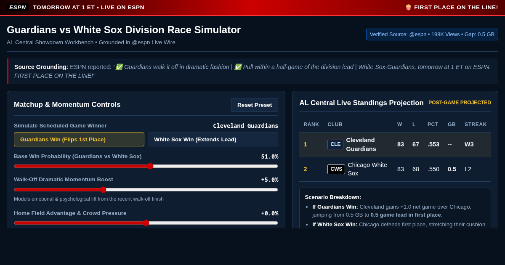Image resolution: width=505 pixels, height=265 pixels.
Task: Adjust the Walk-Off Dramatic Momentum Boost slider
Action: [x=146, y=190]
